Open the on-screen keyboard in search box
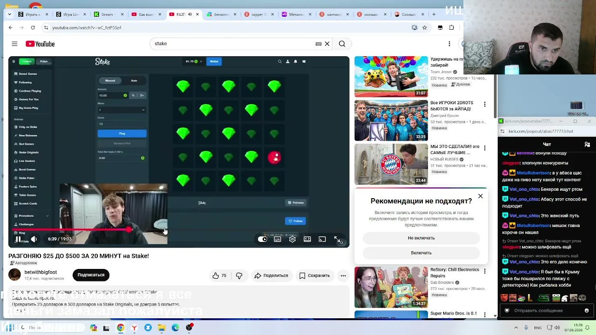The image size is (596, 335). (x=318, y=44)
